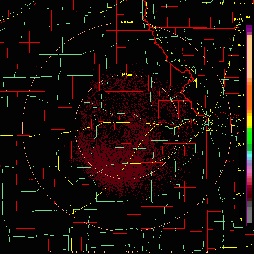Click the 9.0 value on the color scale
Screen dimensions: 254x254
click(241, 44)
